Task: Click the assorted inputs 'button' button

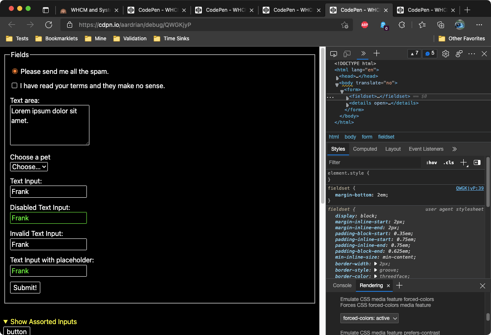Action: point(17,331)
